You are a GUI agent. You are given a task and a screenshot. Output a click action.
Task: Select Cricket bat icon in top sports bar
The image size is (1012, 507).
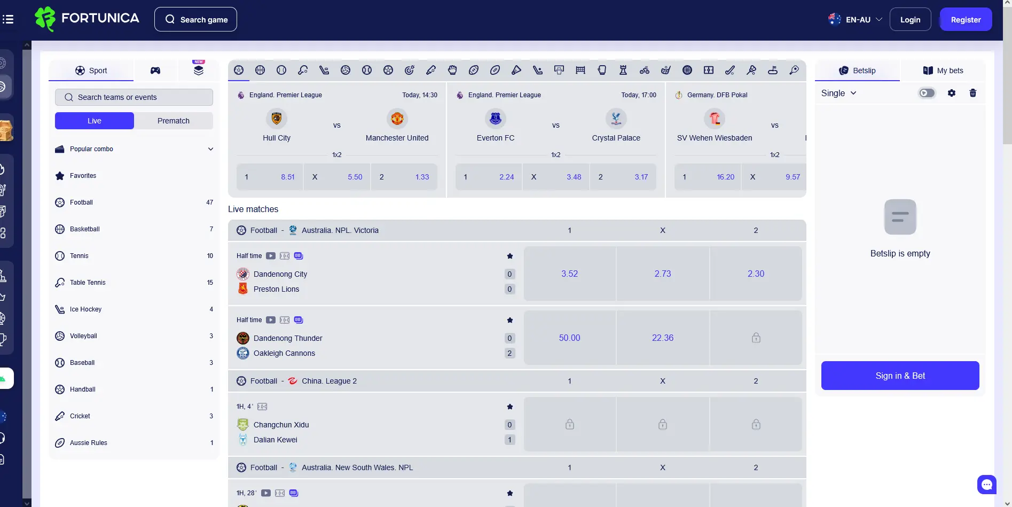coord(431,70)
